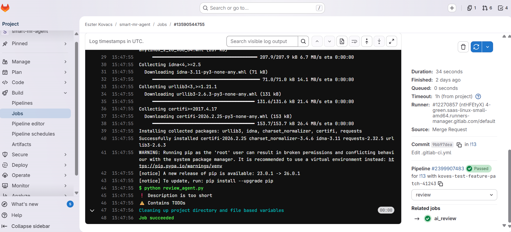The height and width of the screenshot is (232, 511).
Task: Expand the Operate menu
Action: point(65,175)
